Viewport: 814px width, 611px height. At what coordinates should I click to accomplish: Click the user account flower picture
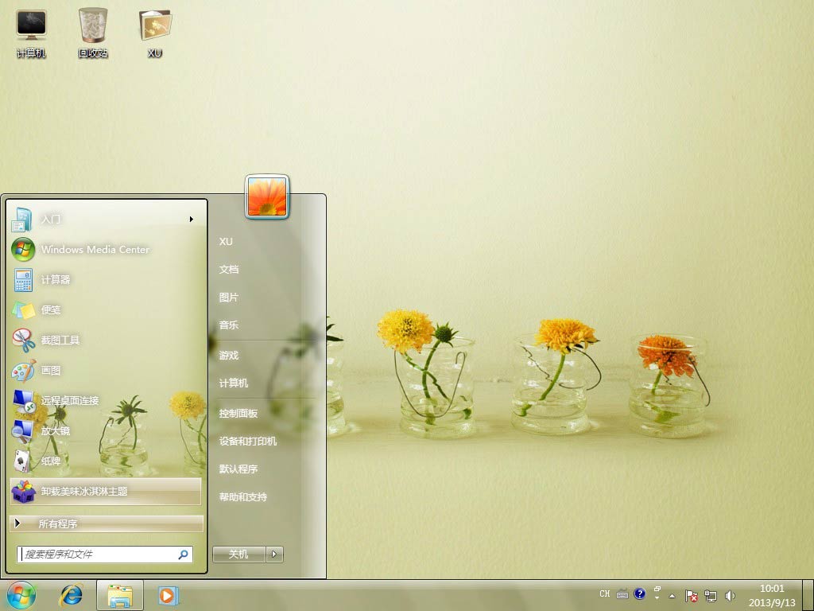tap(267, 197)
